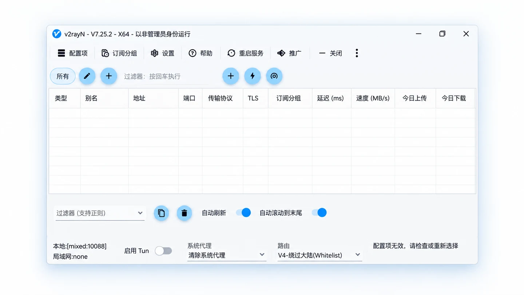Click the 推广 toolbar item
The width and height of the screenshot is (524, 295).
click(x=289, y=53)
